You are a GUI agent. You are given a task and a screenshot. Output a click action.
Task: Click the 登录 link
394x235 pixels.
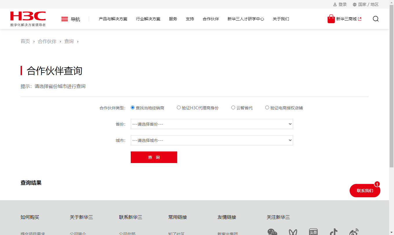pos(343,4)
